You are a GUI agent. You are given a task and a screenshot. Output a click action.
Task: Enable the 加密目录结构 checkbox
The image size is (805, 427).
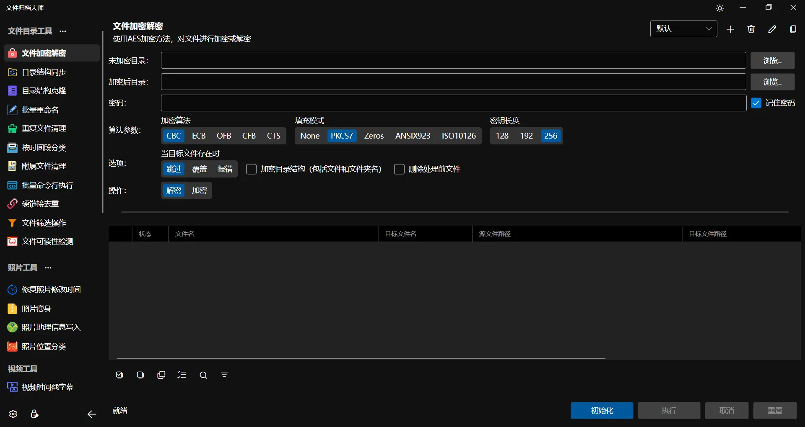(x=251, y=169)
